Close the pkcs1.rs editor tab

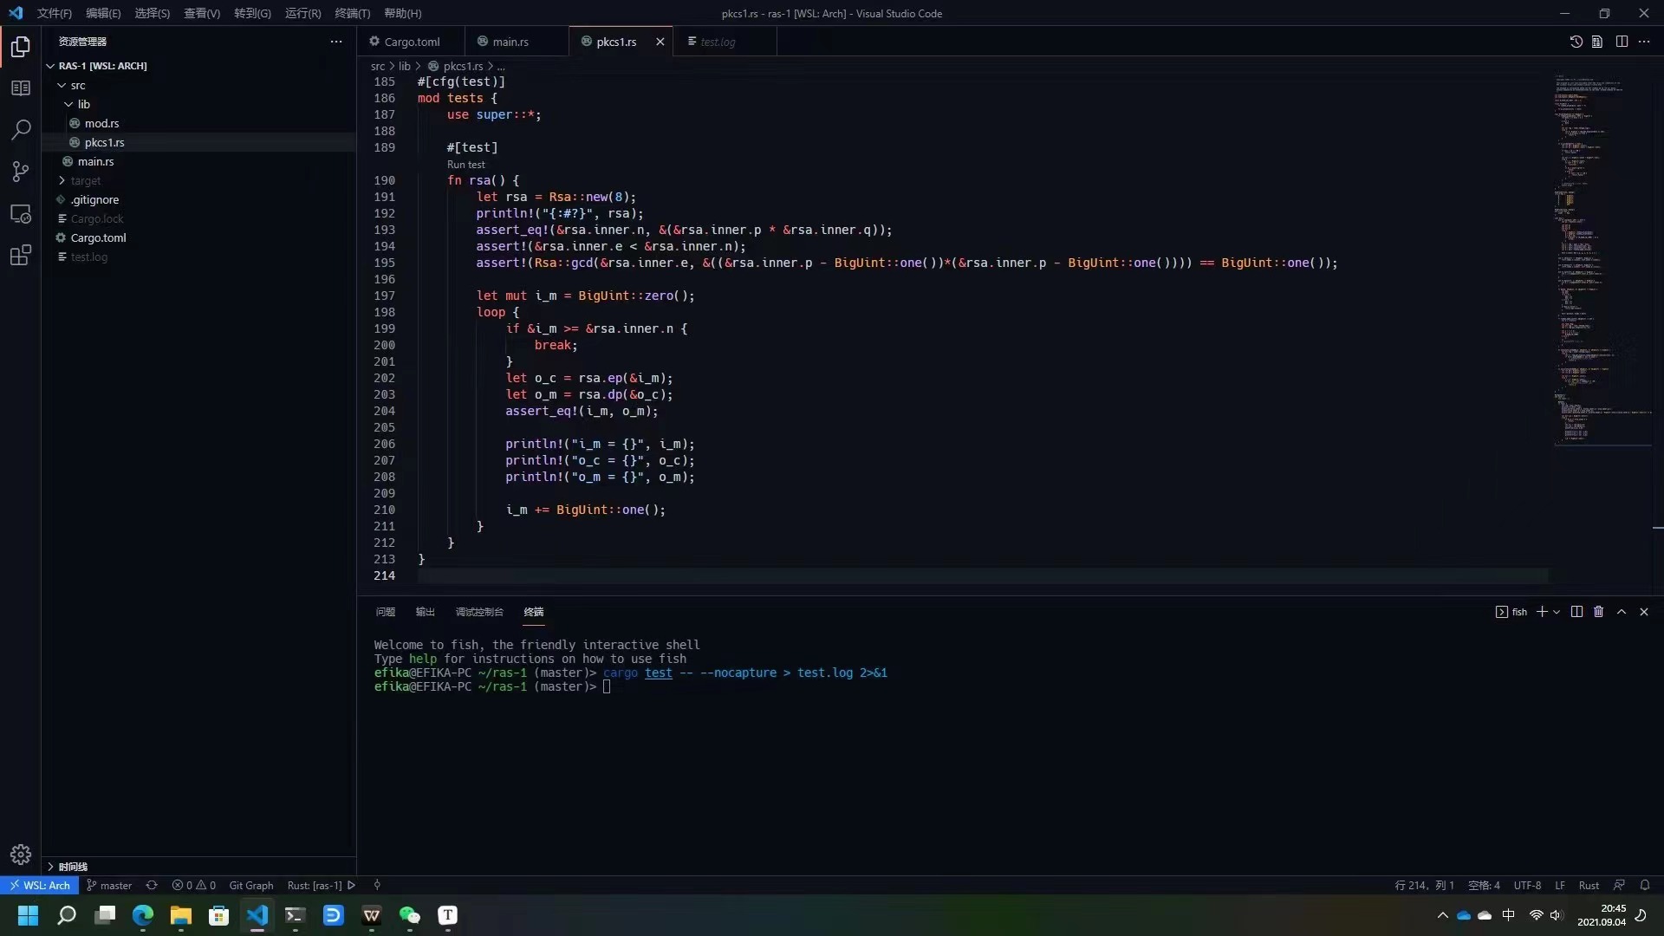coord(660,42)
